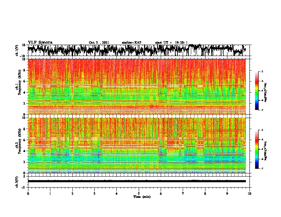Click the ch.1 spectrogram color scale bar
Screen dimensions: 281x217
257,91
